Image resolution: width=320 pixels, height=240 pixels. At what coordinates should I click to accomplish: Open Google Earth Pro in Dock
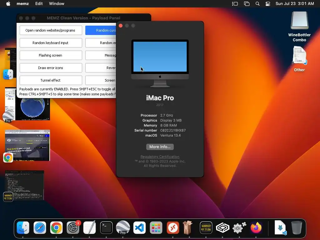[x=123, y=227]
